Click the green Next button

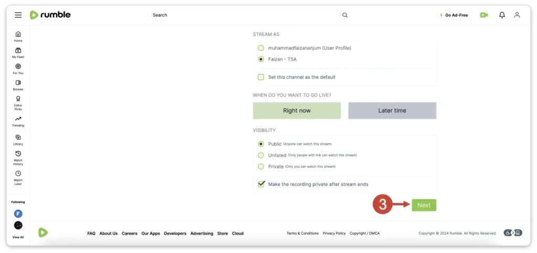(x=424, y=205)
